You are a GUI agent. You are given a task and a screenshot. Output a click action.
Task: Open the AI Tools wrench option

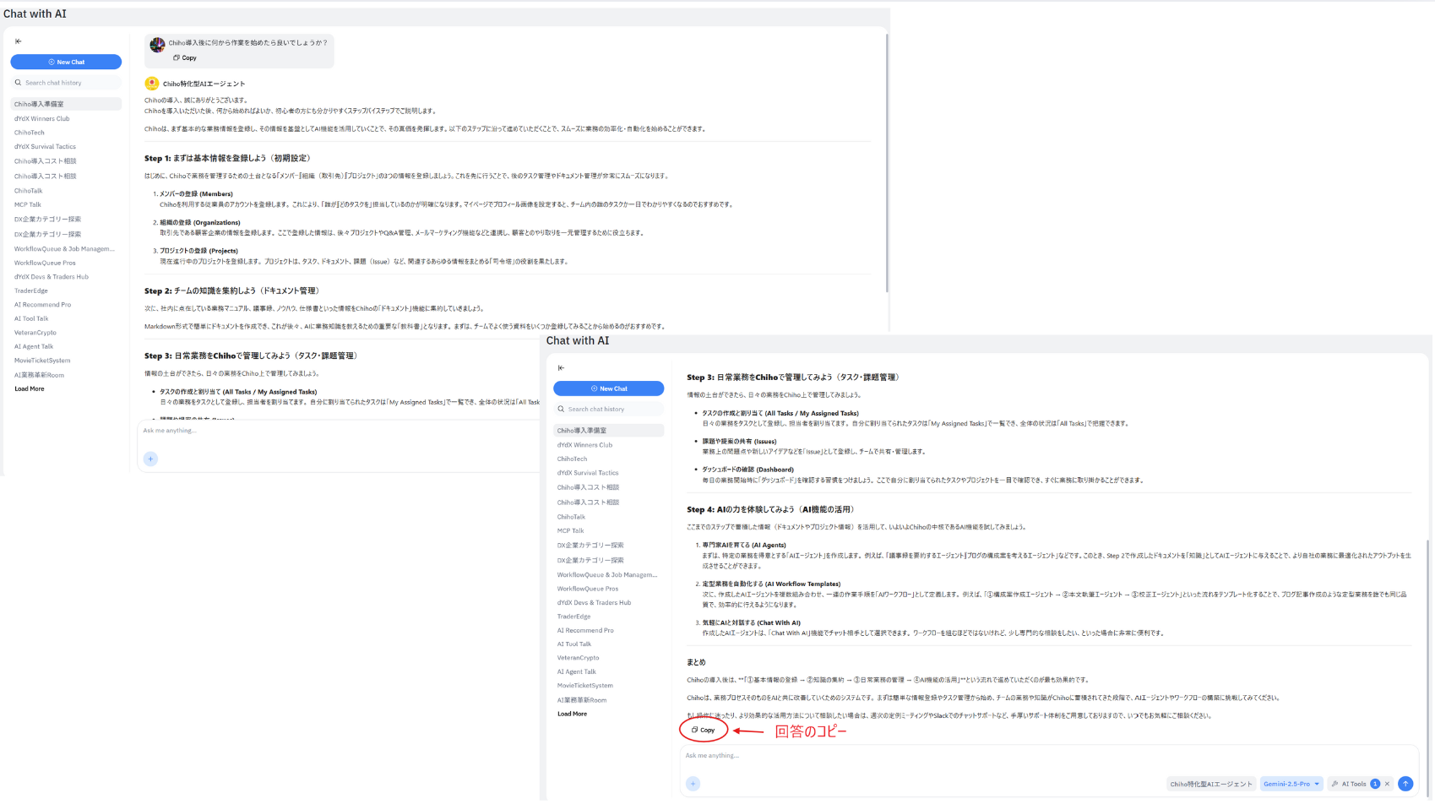pyautogui.click(x=1349, y=785)
